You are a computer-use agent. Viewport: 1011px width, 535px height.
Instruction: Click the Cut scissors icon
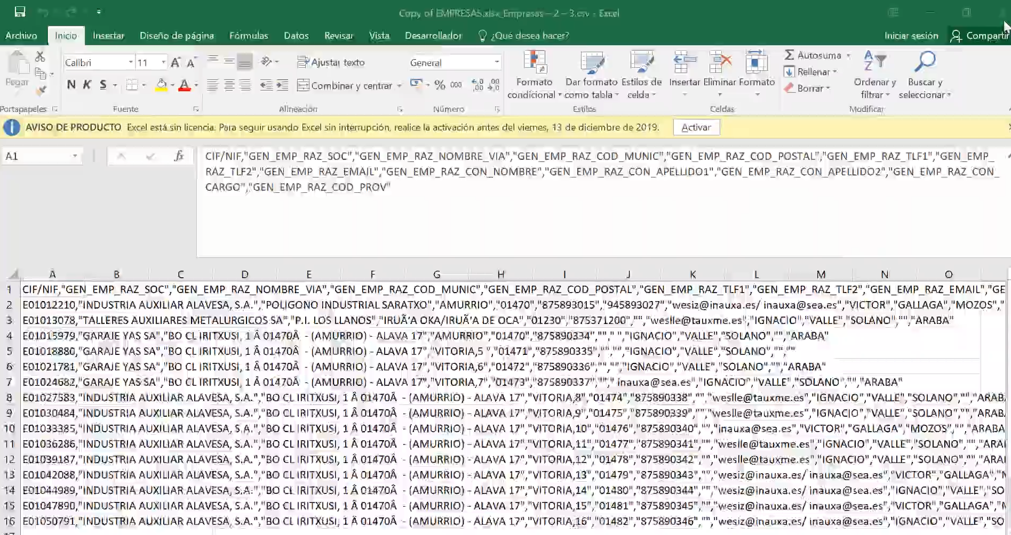pyautogui.click(x=40, y=56)
